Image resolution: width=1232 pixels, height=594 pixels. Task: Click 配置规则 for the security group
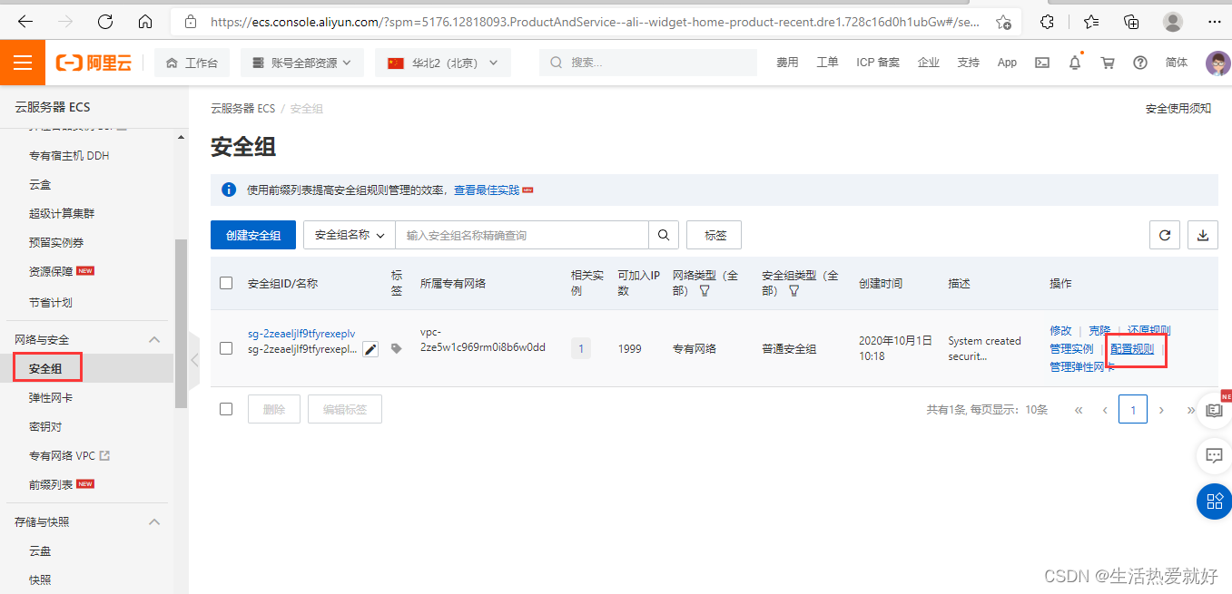point(1132,348)
